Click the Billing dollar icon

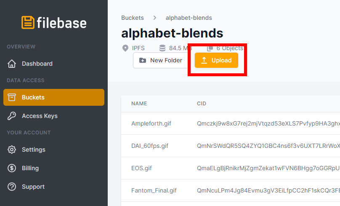click(12, 168)
